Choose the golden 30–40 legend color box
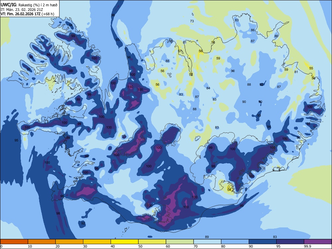The image size is (332, 249). 97,242
